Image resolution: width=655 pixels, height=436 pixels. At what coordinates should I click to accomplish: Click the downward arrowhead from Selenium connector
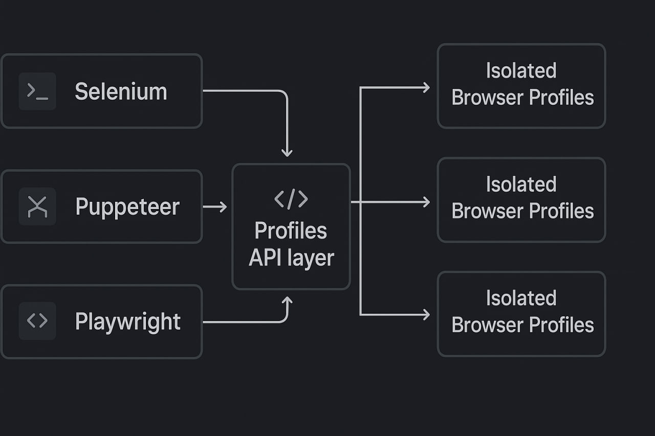287,152
